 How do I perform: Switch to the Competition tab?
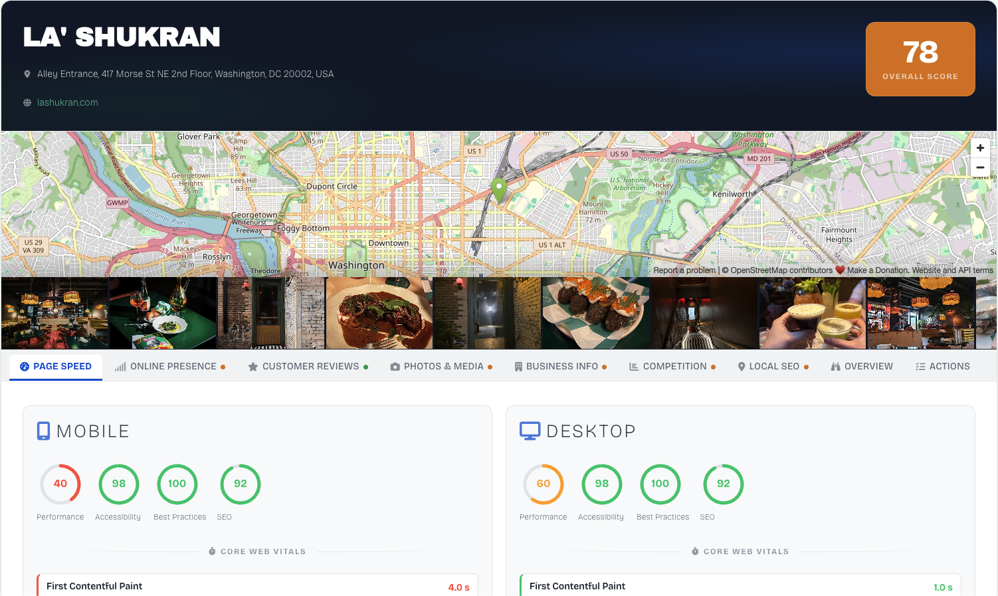point(672,367)
